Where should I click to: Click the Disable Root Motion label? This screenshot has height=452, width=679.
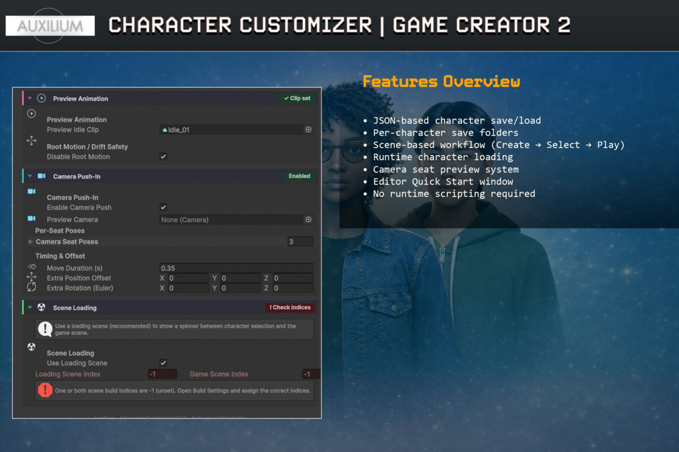click(78, 157)
